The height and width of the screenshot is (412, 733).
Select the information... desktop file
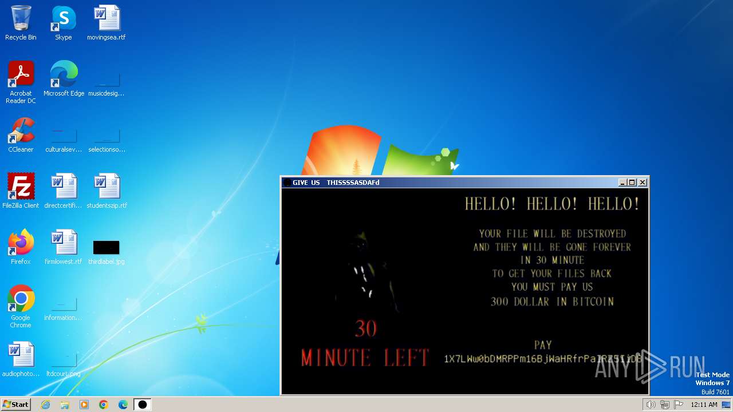coord(64,309)
